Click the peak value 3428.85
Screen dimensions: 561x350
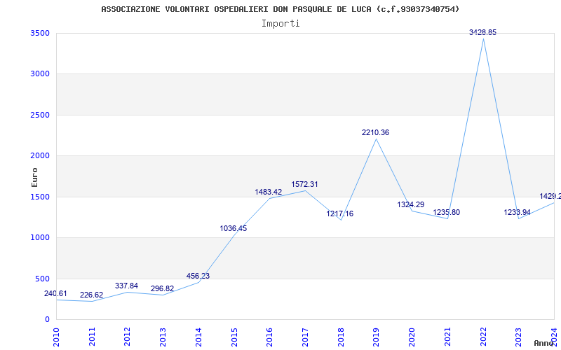tap(483, 32)
